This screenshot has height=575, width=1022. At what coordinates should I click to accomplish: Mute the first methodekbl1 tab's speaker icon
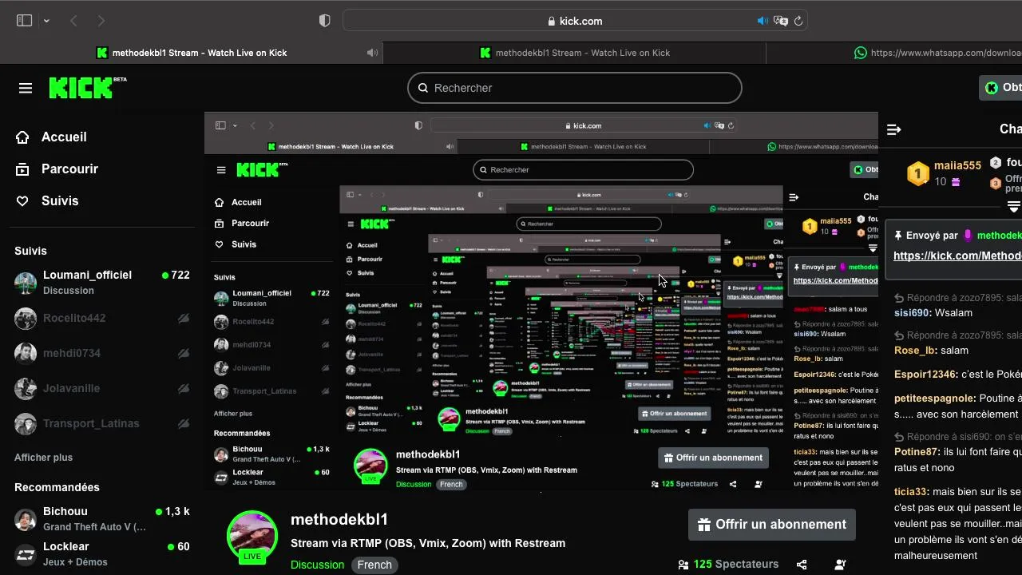point(372,53)
